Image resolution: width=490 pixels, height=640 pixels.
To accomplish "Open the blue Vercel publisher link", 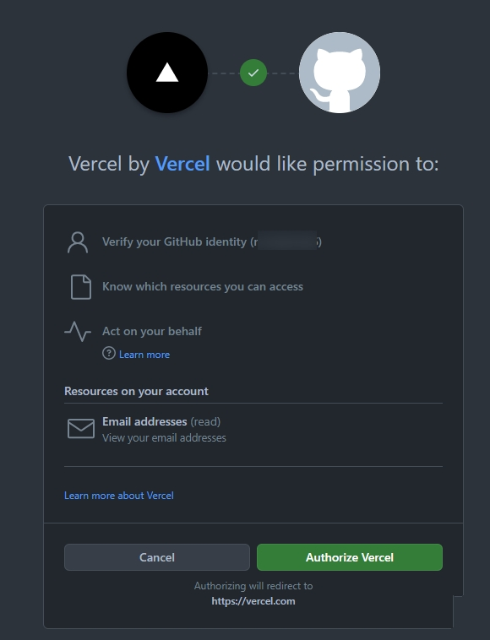I will click(182, 164).
